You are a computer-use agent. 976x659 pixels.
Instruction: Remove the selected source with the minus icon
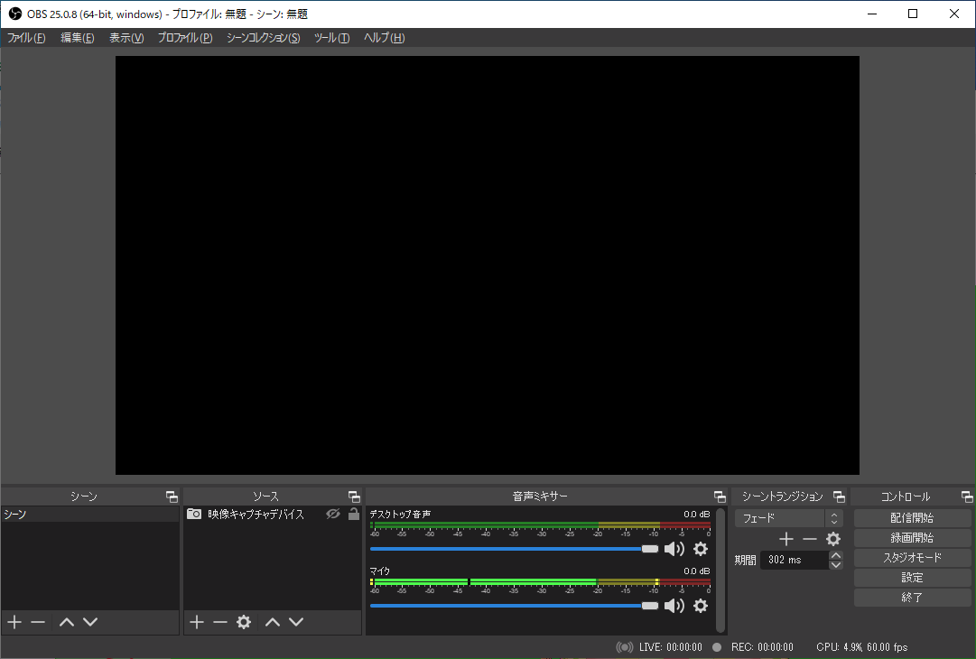pos(219,622)
